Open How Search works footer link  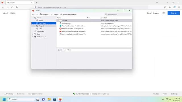(35, 94)
